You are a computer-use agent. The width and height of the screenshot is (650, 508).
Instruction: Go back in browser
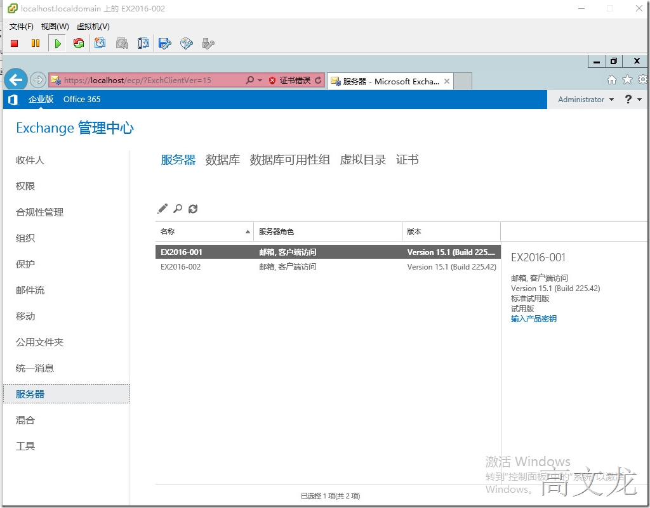pyautogui.click(x=16, y=79)
